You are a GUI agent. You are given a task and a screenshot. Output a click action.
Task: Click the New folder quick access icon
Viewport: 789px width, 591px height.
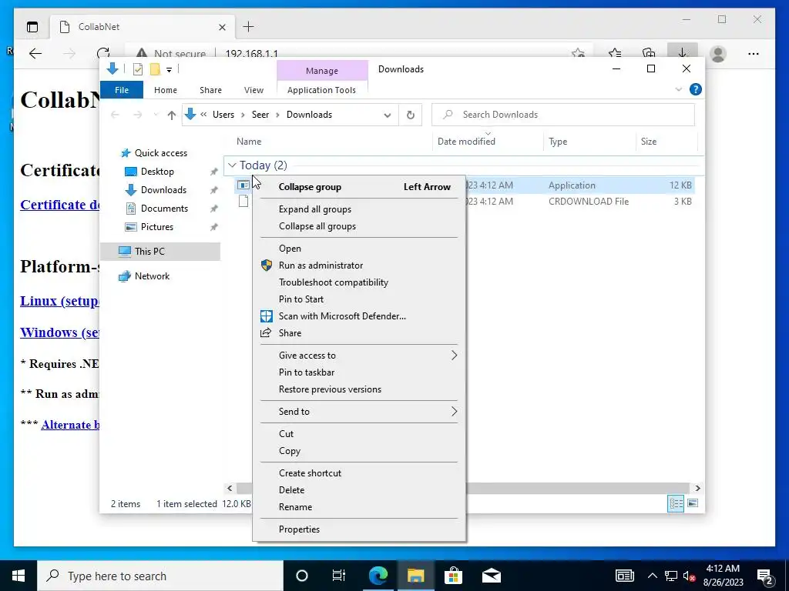click(x=155, y=69)
